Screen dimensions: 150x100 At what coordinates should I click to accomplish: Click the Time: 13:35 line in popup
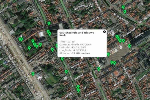pos(67,42)
